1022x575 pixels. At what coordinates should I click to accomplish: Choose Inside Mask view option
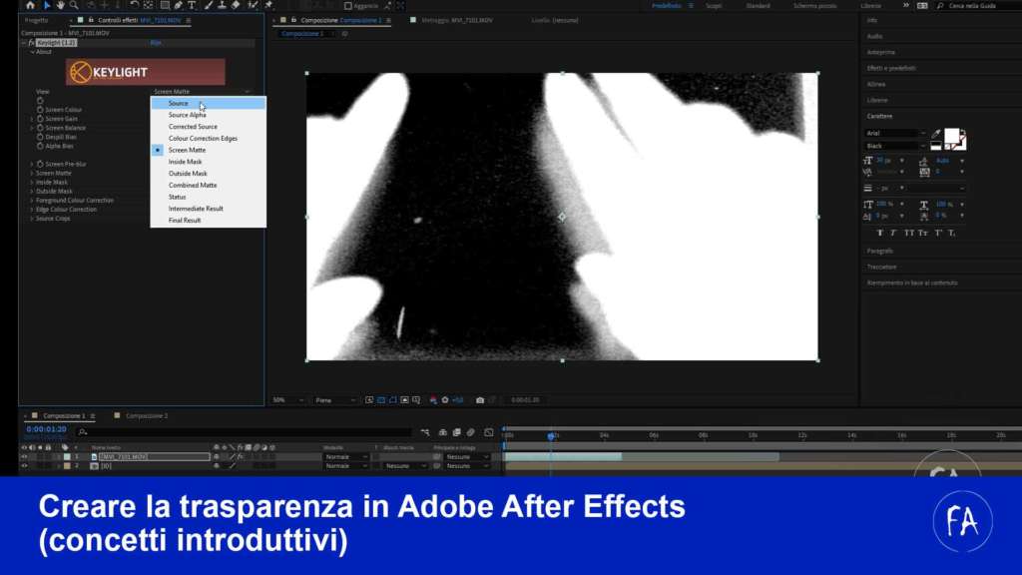208,162
